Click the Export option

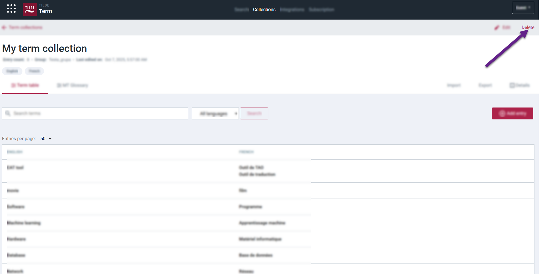(x=485, y=85)
